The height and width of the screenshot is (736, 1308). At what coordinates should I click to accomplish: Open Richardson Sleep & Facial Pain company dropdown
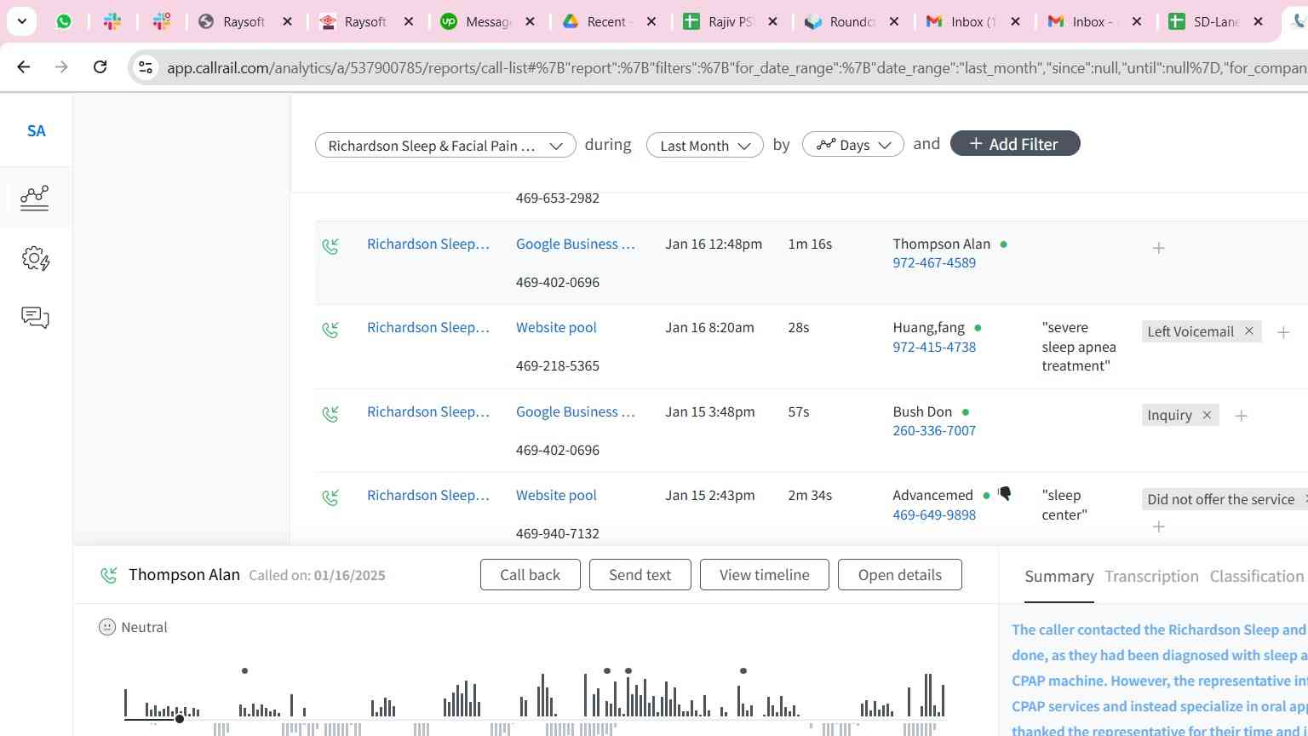(x=445, y=145)
